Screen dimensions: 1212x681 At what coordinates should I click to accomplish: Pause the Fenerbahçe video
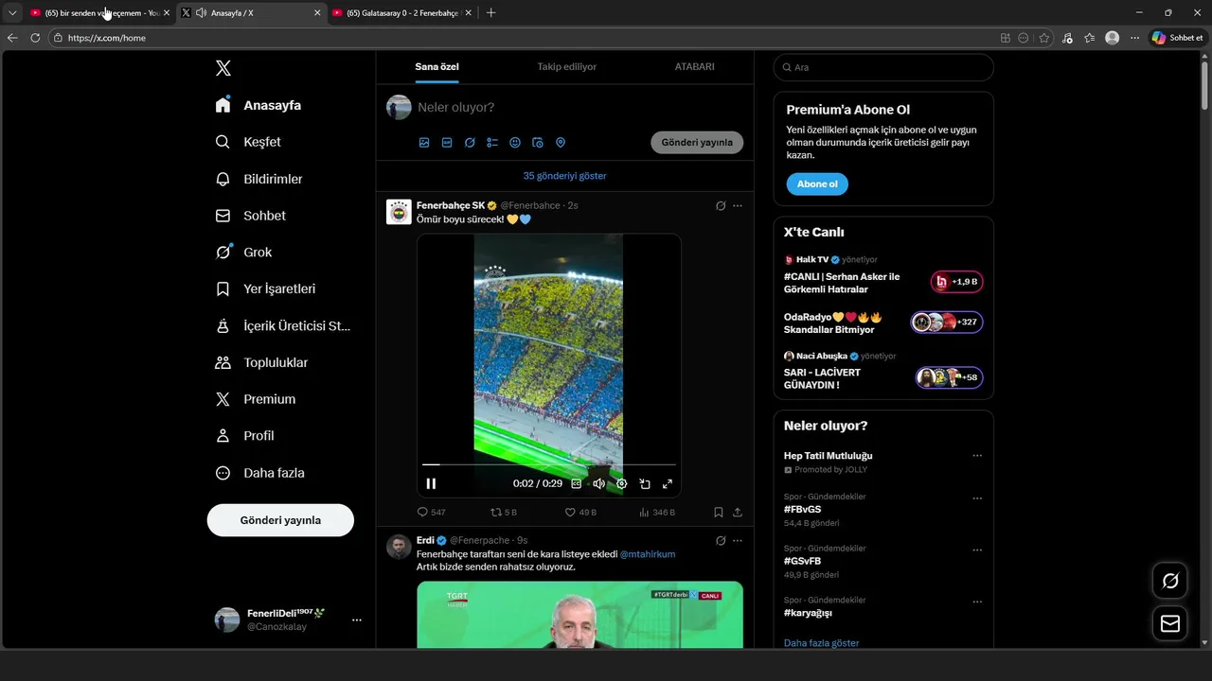point(431,483)
